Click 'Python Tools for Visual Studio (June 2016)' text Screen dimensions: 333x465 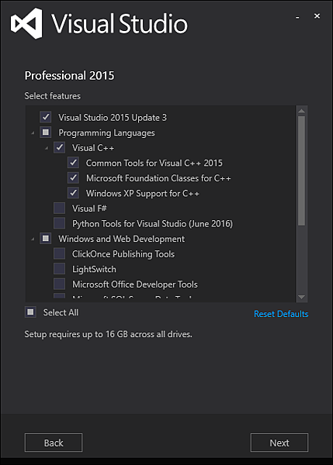(152, 224)
